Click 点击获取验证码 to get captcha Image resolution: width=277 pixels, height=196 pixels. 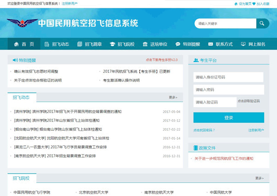(249, 101)
